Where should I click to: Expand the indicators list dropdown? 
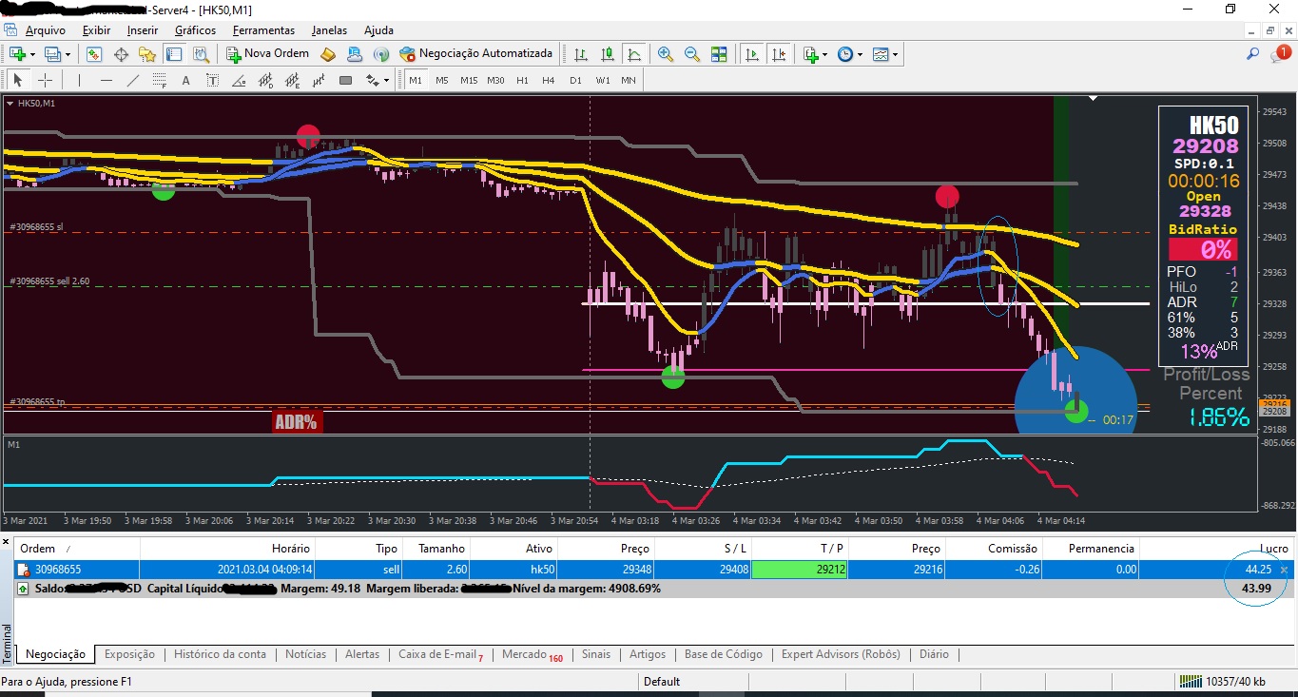click(815, 54)
